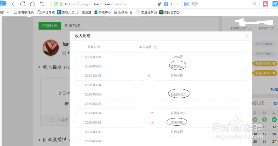This screenshot has height=146, width=278.
Task: Click the lightning bolt icon
Action: pyautogui.click(x=172, y=4)
